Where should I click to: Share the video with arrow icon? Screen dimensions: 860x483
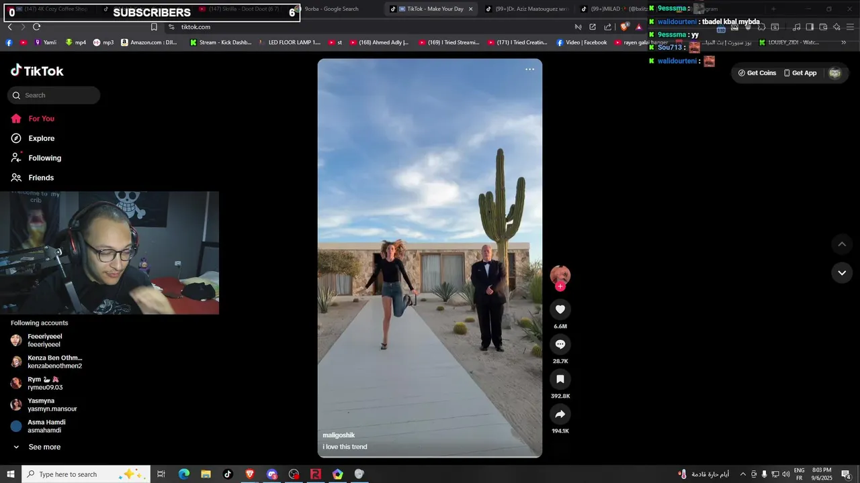pyautogui.click(x=560, y=414)
